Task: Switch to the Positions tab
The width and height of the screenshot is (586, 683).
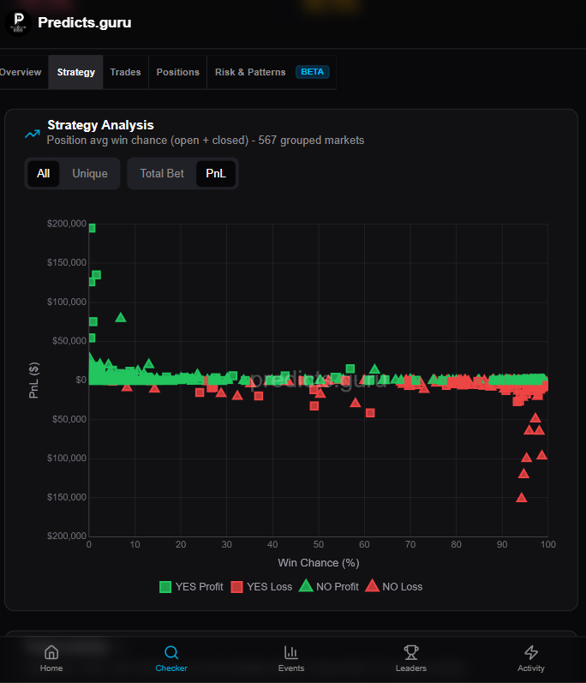Action: [x=177, y=72]
